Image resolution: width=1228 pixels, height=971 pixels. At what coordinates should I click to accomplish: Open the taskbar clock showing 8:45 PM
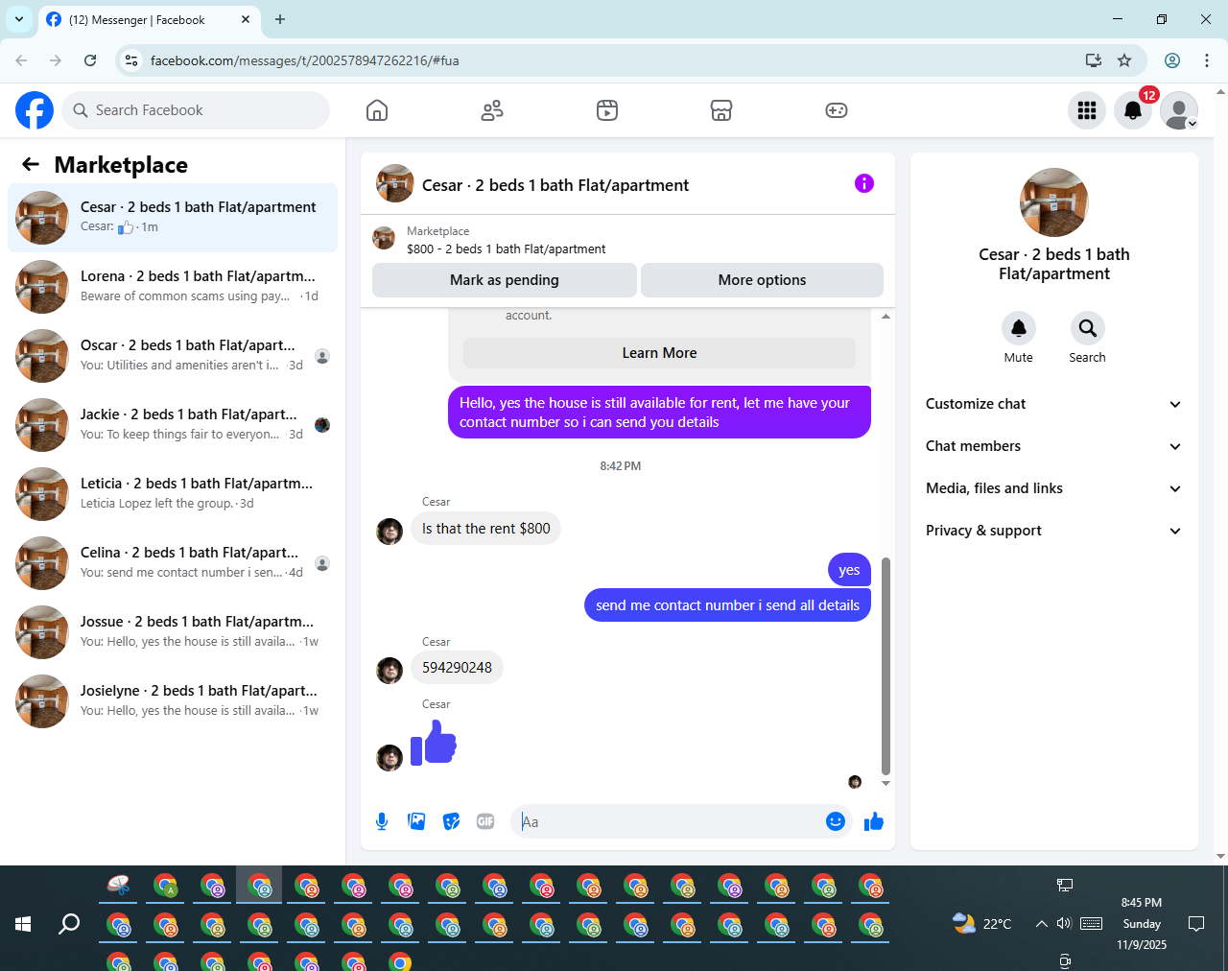click(x=1142, y=924)
